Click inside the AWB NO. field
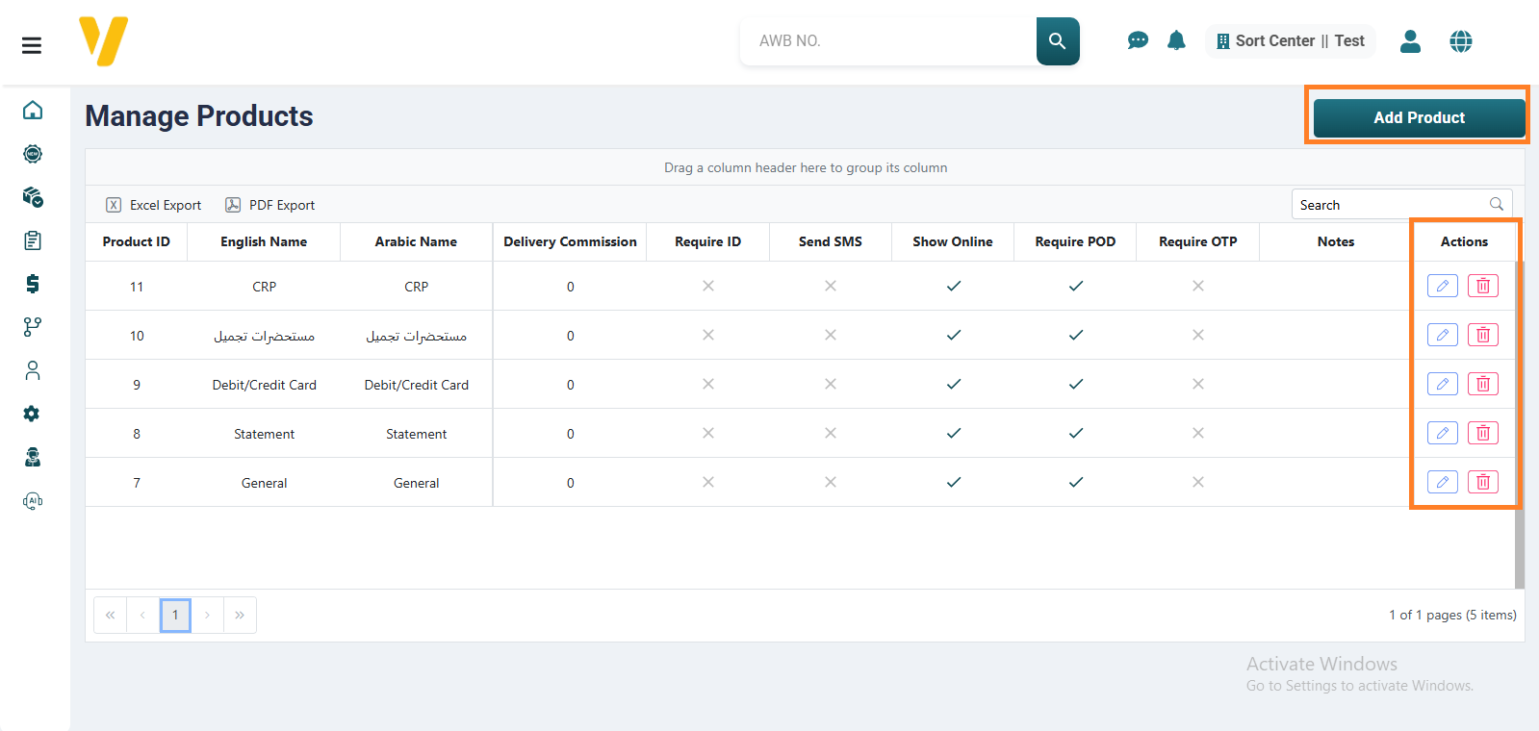 [885, 41]
